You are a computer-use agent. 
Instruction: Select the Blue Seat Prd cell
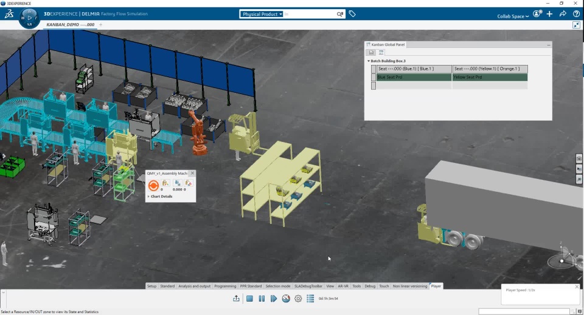click(414, 77)
